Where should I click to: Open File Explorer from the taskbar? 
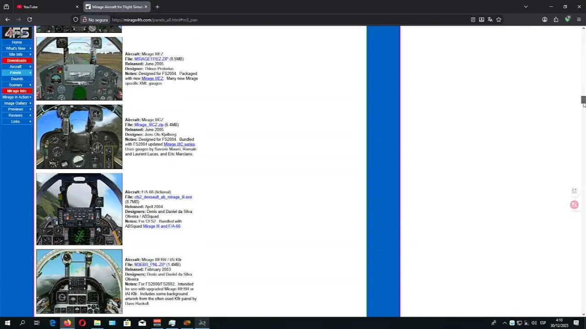click(x=97, y=323)
